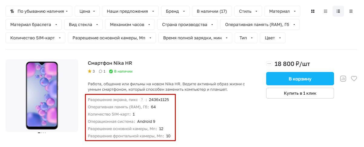Open the Тип filter dropdown
Viewport: 364px width, 147px height.
tap(246, 38)
